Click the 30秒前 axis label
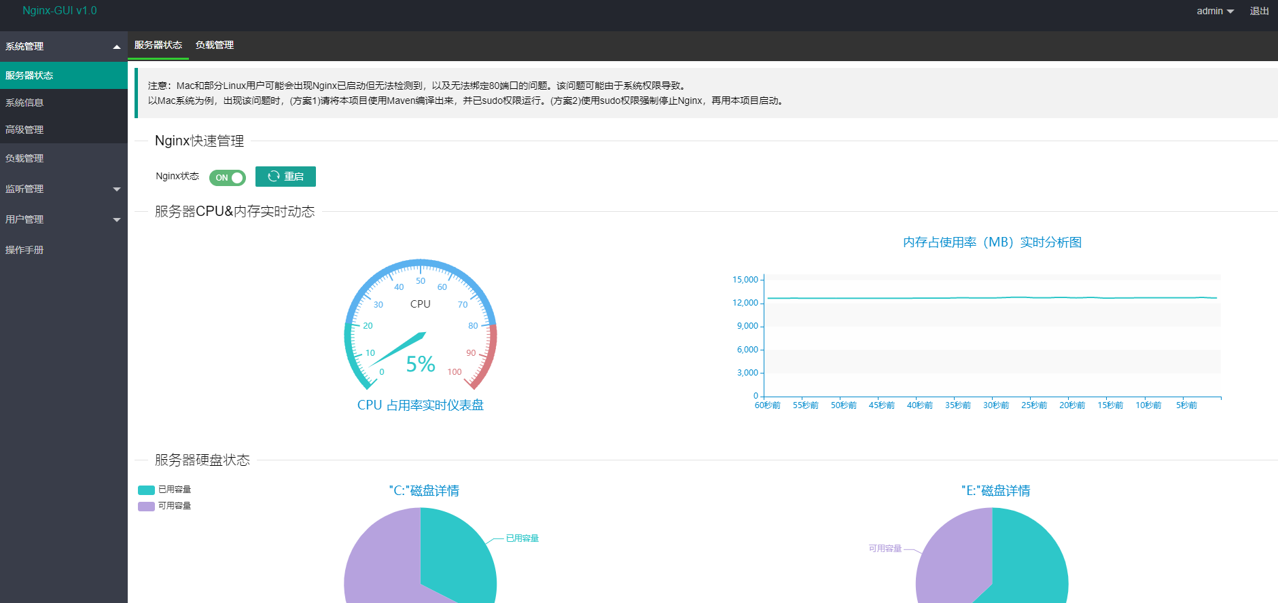The height and width of the screenshot is (603, 1278). (x=996, y=405)
